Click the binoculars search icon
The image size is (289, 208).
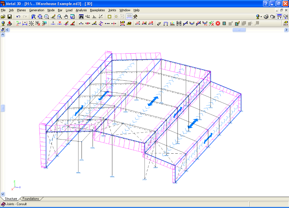[x=81, y=17]
